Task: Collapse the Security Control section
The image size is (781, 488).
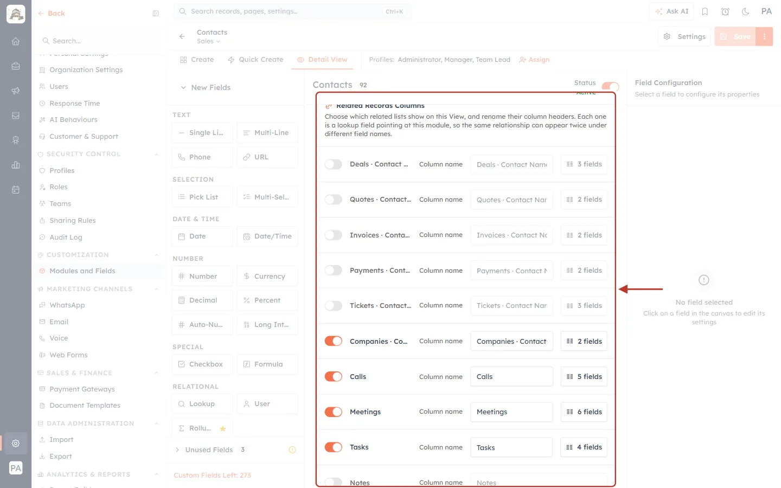Action: coord(156,154)
